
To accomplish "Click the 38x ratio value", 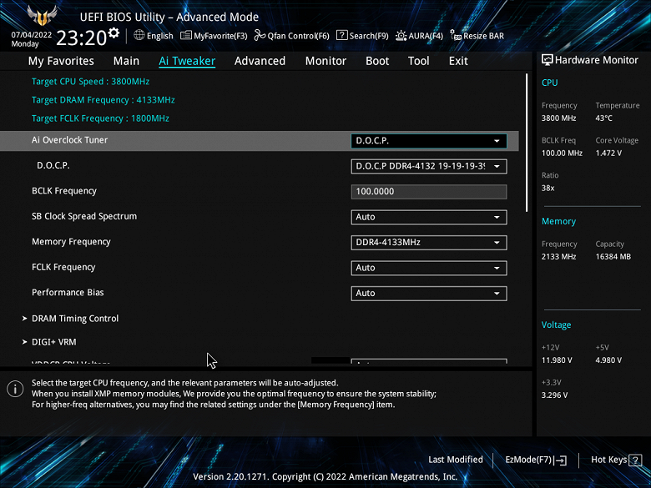I will [548, 188].
